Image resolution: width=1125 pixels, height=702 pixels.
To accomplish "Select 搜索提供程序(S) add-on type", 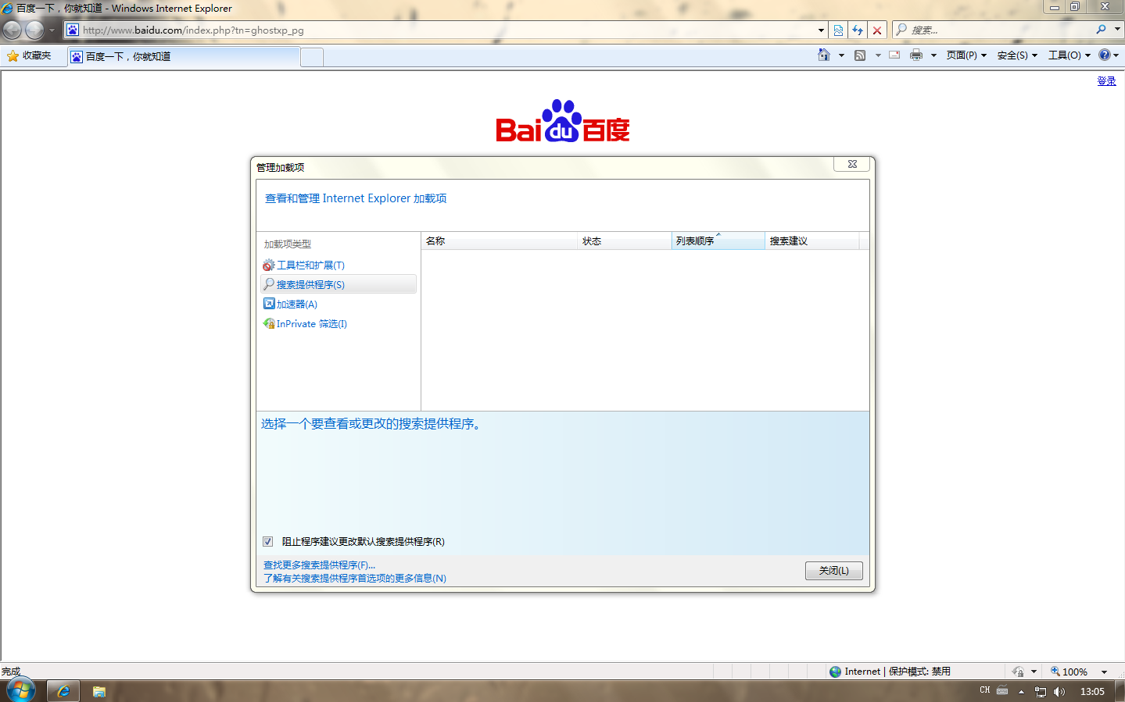I will point(338,284).
